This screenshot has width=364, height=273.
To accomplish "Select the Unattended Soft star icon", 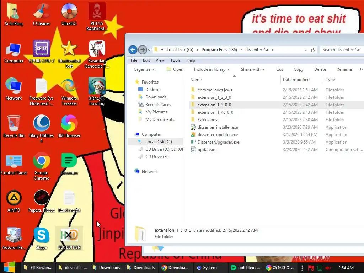I will click(69, 54).
